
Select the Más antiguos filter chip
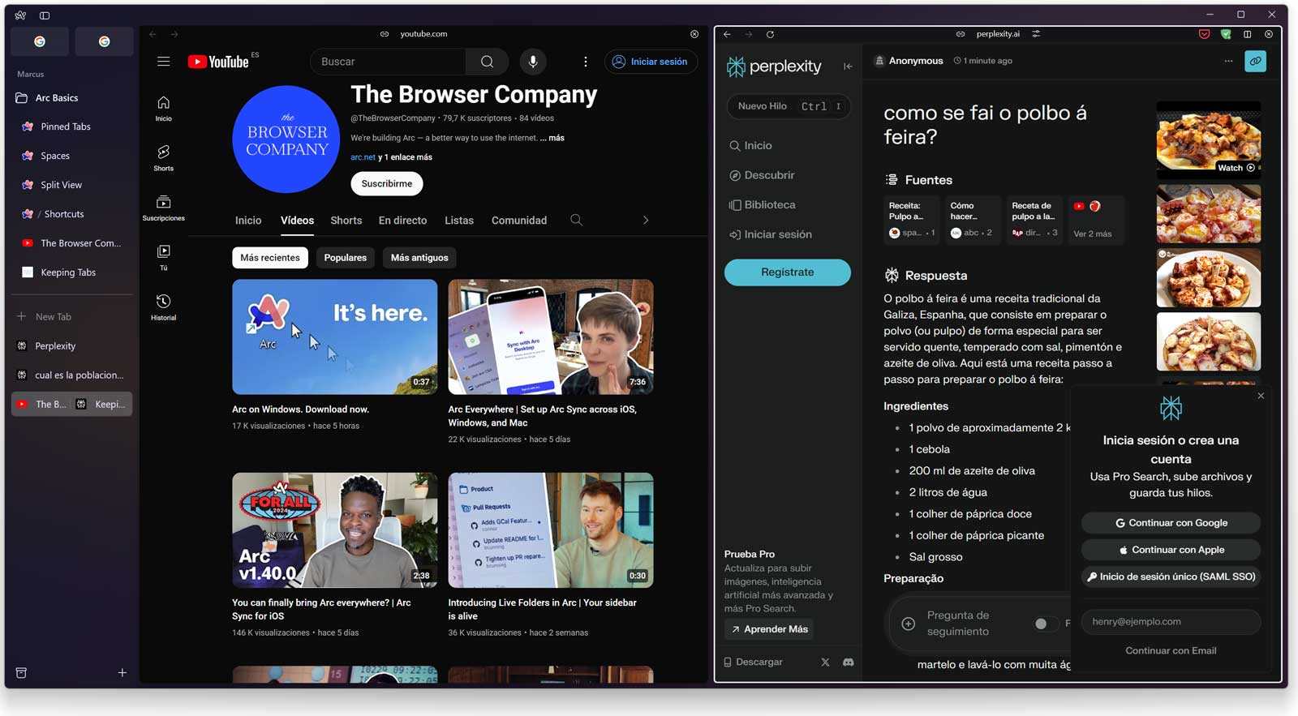coord(419,258)
